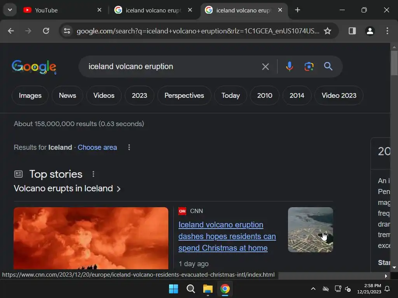Viewport: 398px width, 298px height.
Task: Filter results by News
Action: (x=67, y=95)
